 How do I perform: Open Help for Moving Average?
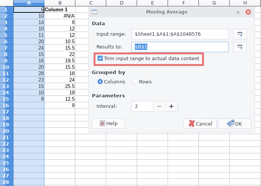click(x=108, y=124)
